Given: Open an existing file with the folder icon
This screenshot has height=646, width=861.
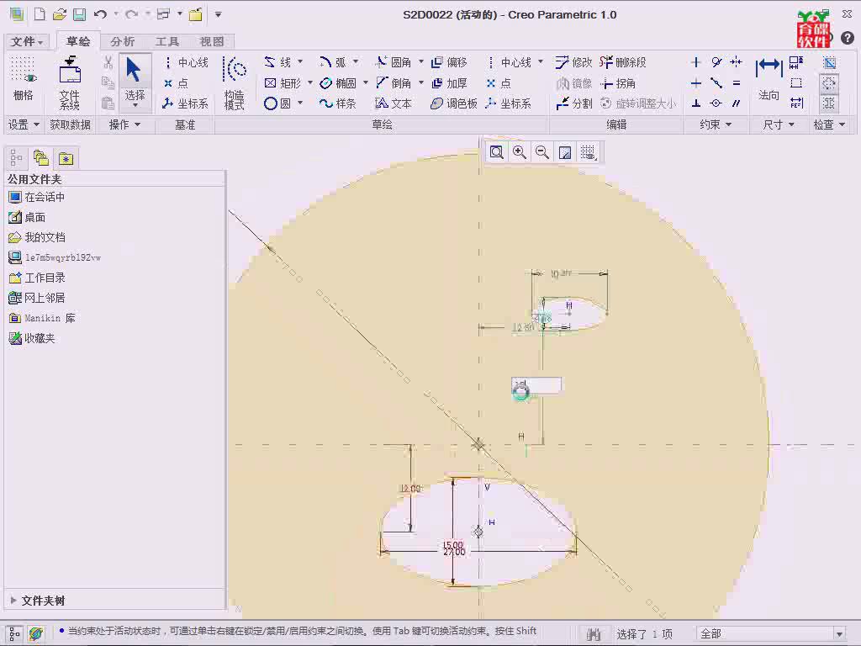Looking at the screenshot, I should coord(60,14).
